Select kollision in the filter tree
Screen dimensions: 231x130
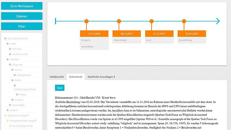[17, 49]
